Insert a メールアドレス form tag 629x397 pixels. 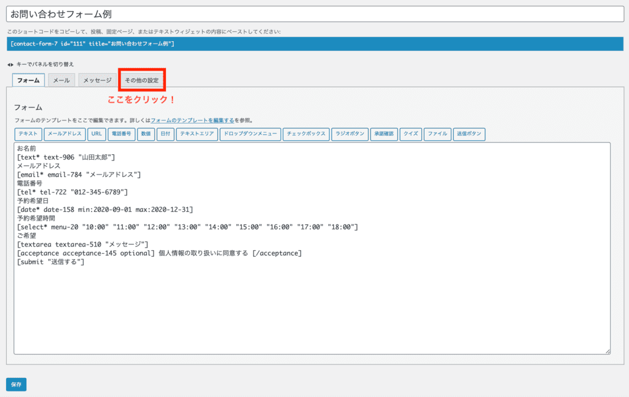coord(64,134)
